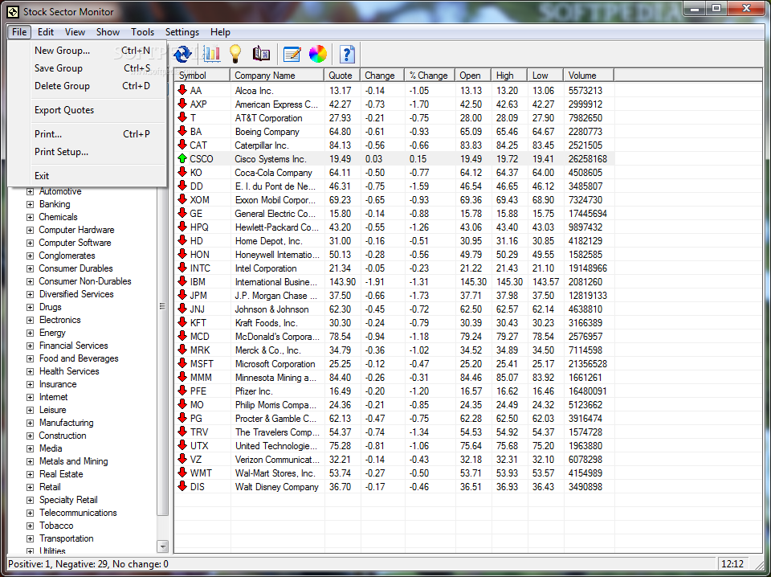Click sector tree scrollbar down arrow

tap(162, 546)
